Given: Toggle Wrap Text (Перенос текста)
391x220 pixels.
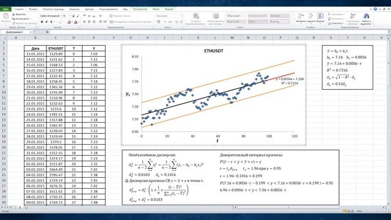Looking at the screenshot, I should [120, 16].
